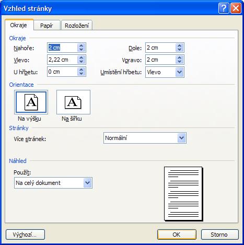Image resolution: width=244 pixels, height=245 pixels.
Task: Click the Nahoře label
Action: [x=24, y=48]
